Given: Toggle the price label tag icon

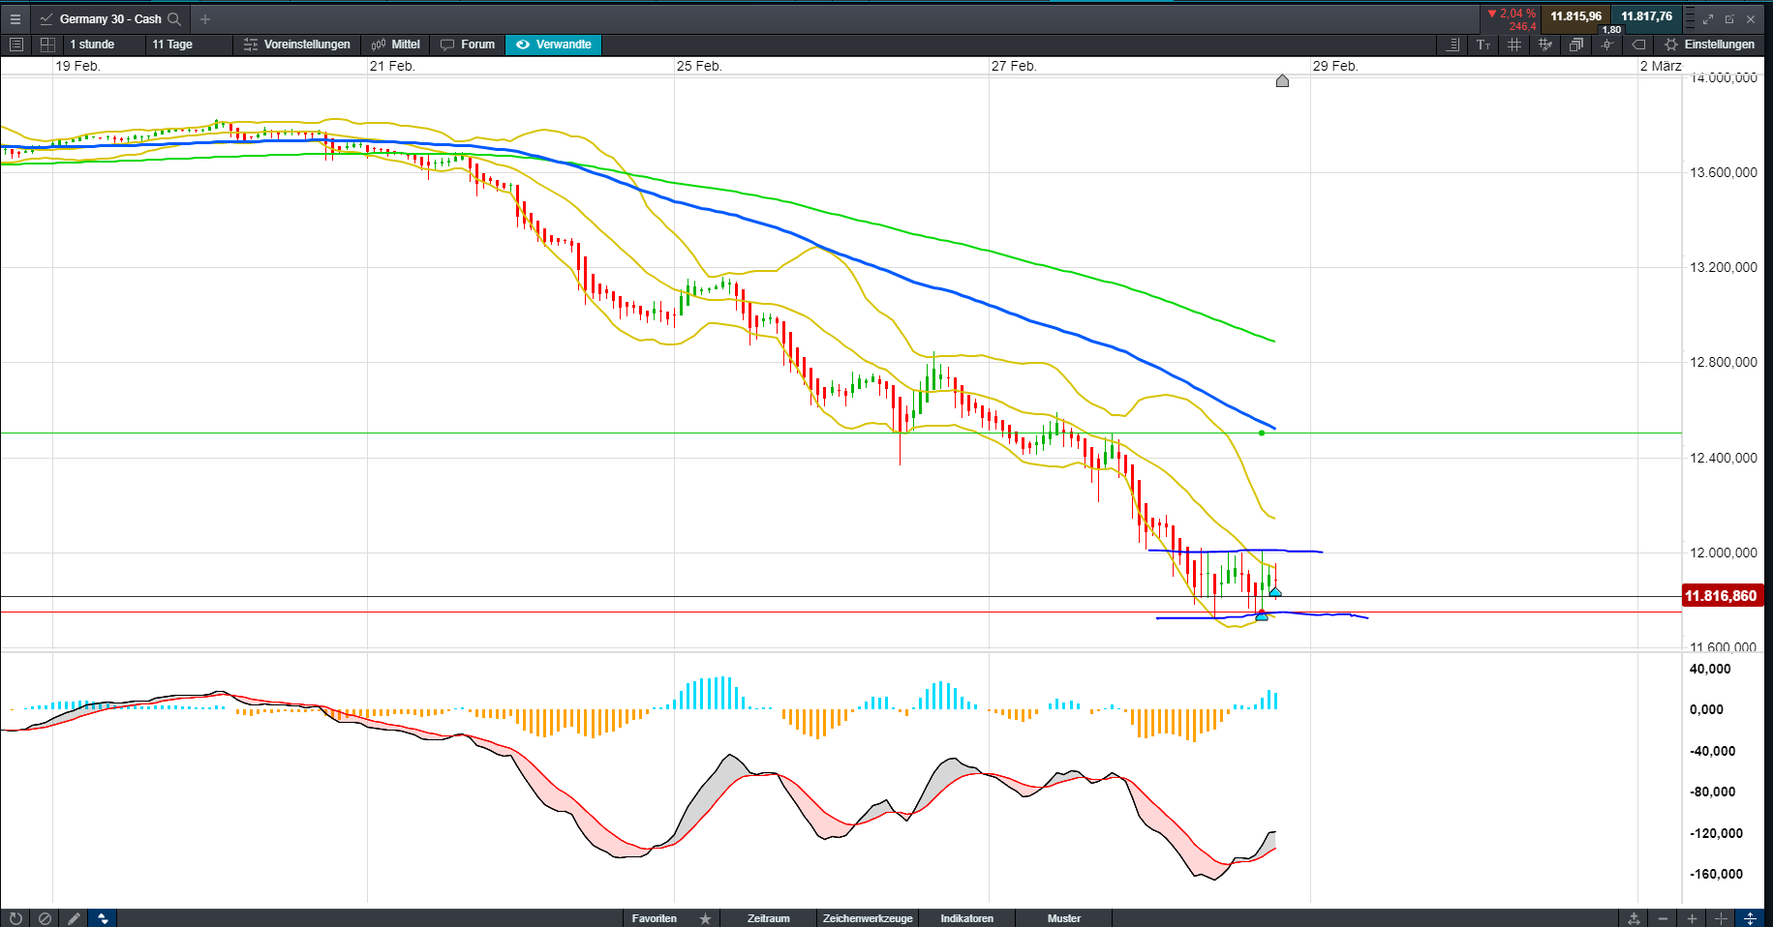Looking at the screenshot, I should coord(1638,45).
